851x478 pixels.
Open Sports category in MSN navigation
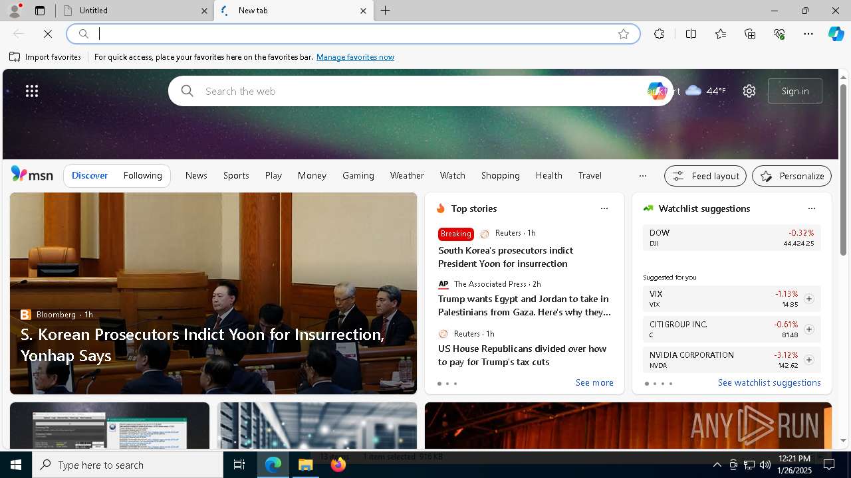(x=236, y=175)
